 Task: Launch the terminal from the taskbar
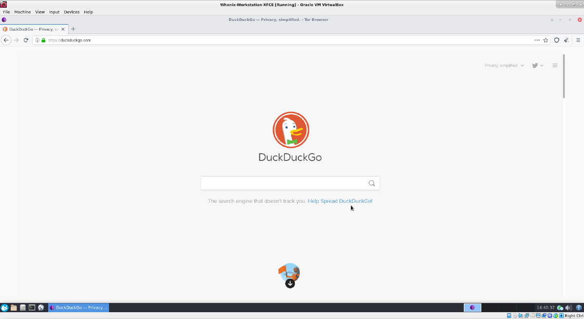(32, 307)
